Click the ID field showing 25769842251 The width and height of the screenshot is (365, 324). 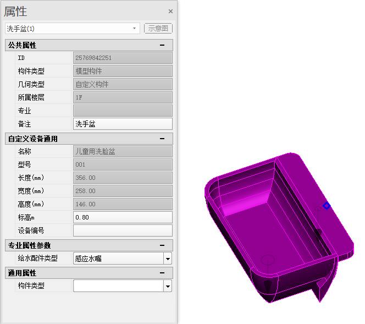click(x=123, y=58)
